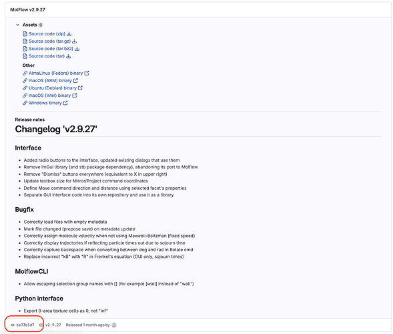Click the download icon beside Source code (tar.gz)
This screenshot has width=393, height=334.
(x=75, y=41)
